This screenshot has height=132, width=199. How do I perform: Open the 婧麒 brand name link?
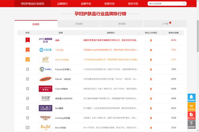click(57, 40)
